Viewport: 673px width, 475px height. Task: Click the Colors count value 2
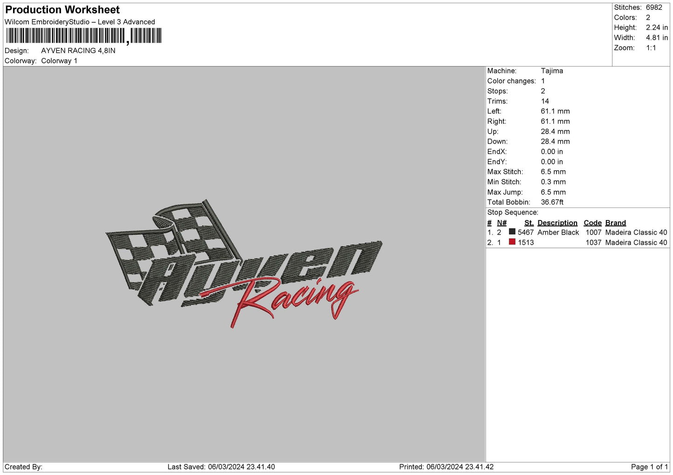(x=648, y=18)
